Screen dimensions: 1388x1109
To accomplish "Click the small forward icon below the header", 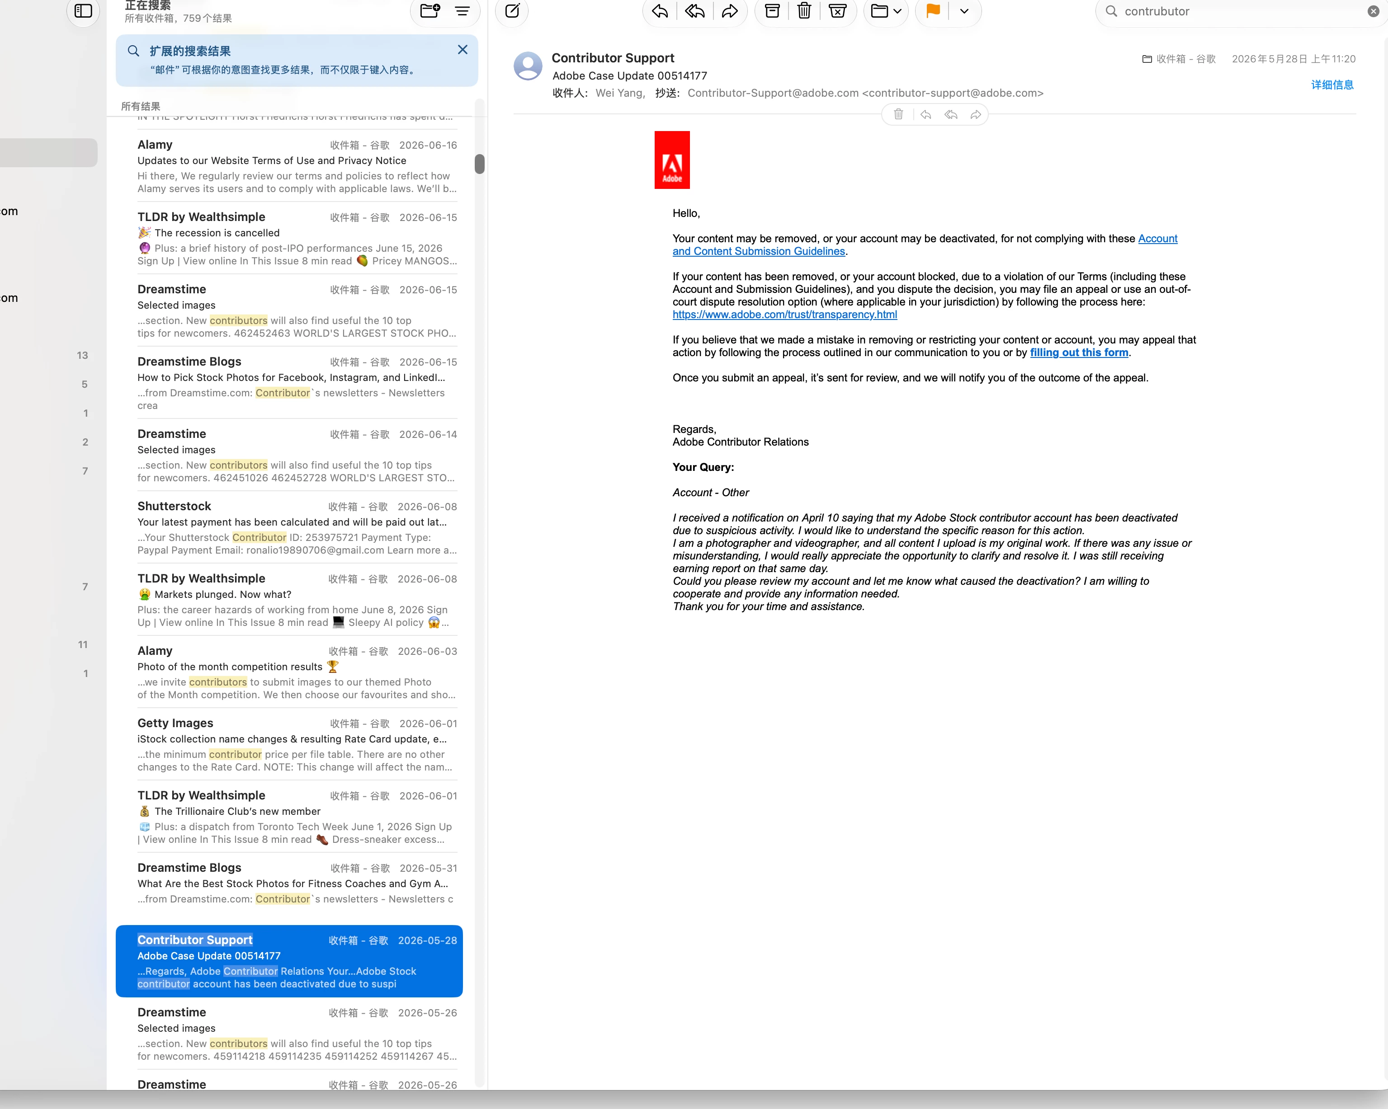I will (976, 115).
